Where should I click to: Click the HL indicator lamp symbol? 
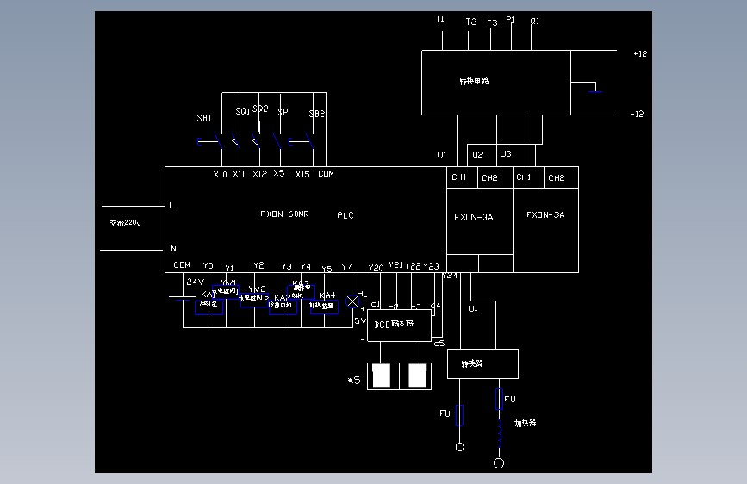pyautogui.click(x=352, y=301)
